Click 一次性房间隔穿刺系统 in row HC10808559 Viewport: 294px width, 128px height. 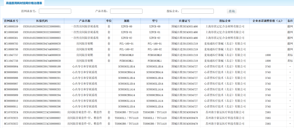pos(85,26)
